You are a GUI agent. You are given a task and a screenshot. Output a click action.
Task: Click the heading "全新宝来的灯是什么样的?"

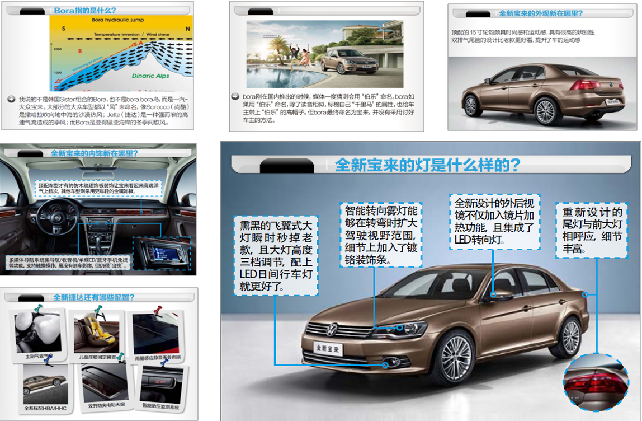427,165
